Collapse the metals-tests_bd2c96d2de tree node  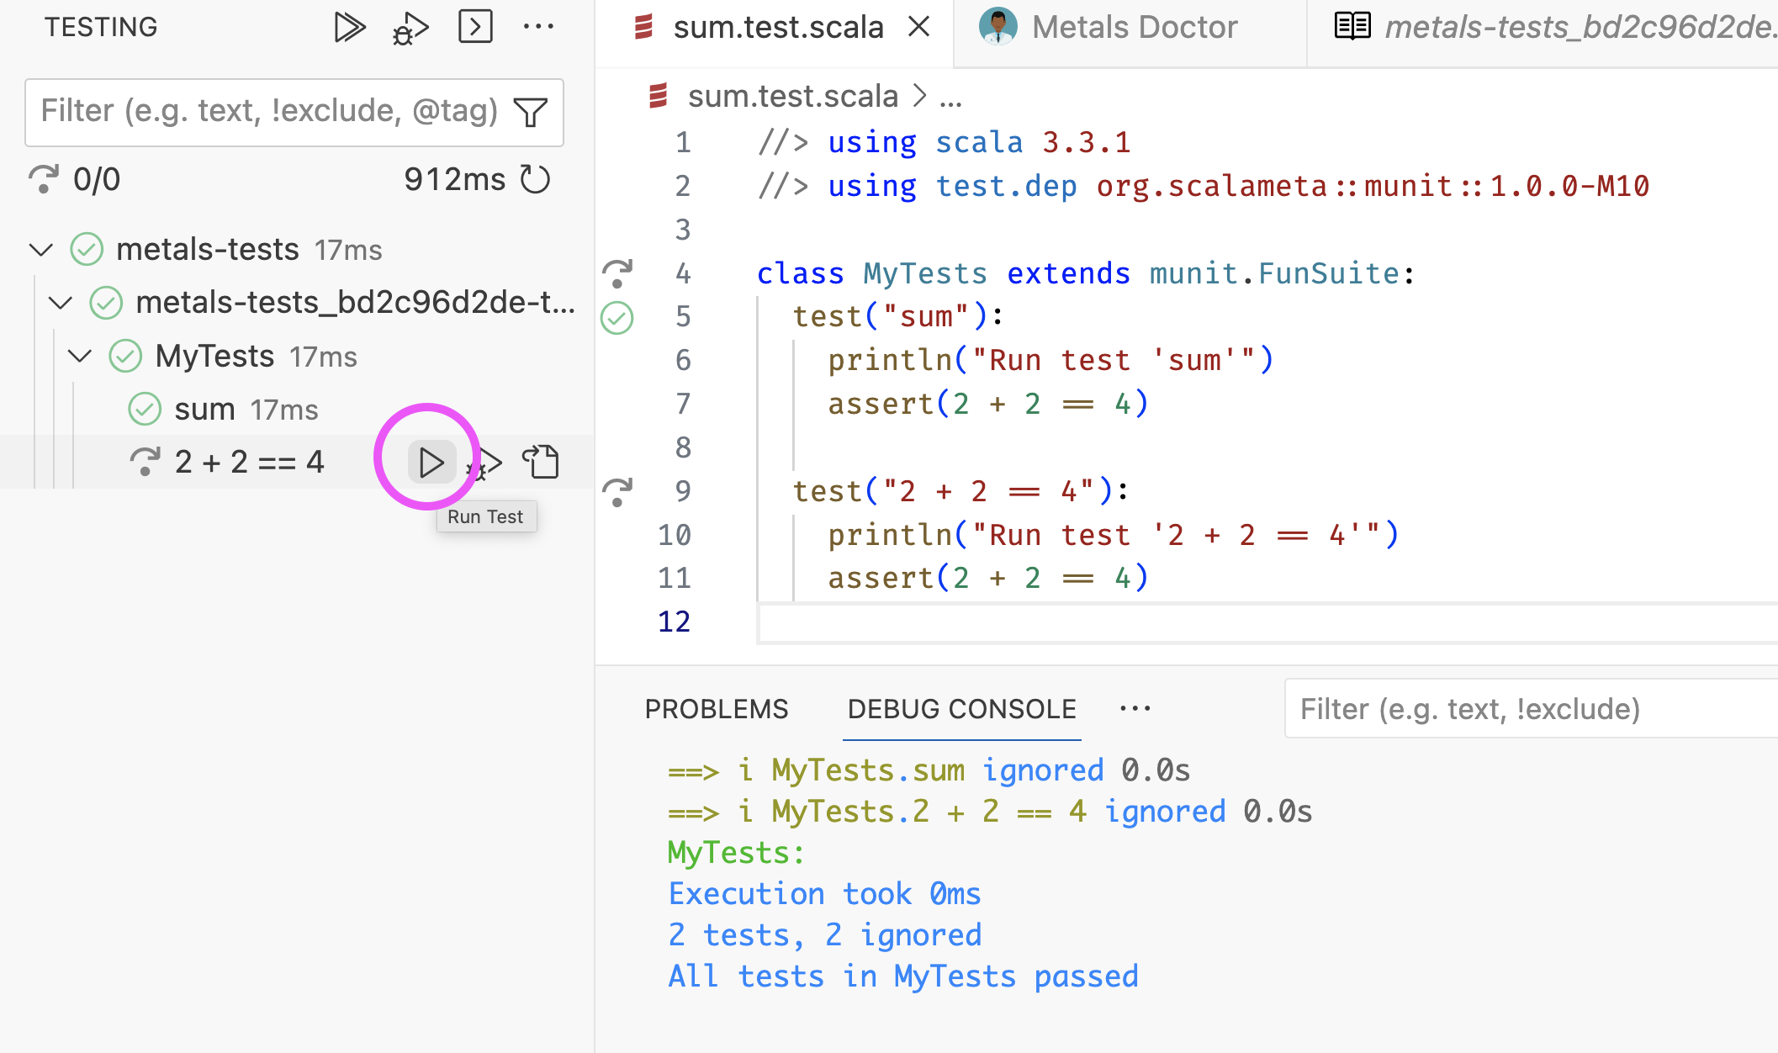point(61,303)
